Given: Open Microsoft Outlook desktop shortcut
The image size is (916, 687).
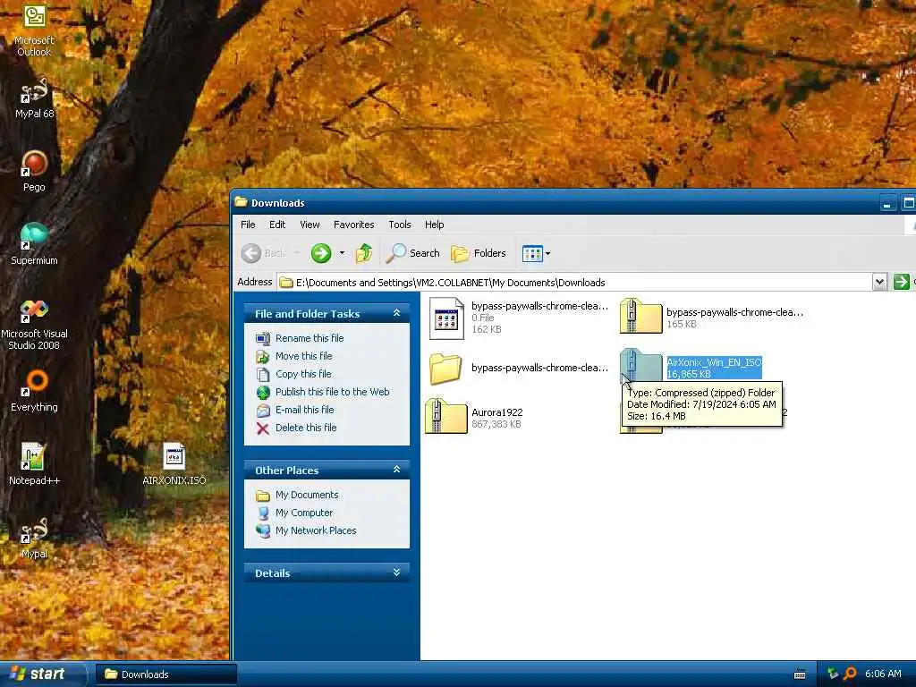Looking at the screenshot, I should [x=34, y=30].
